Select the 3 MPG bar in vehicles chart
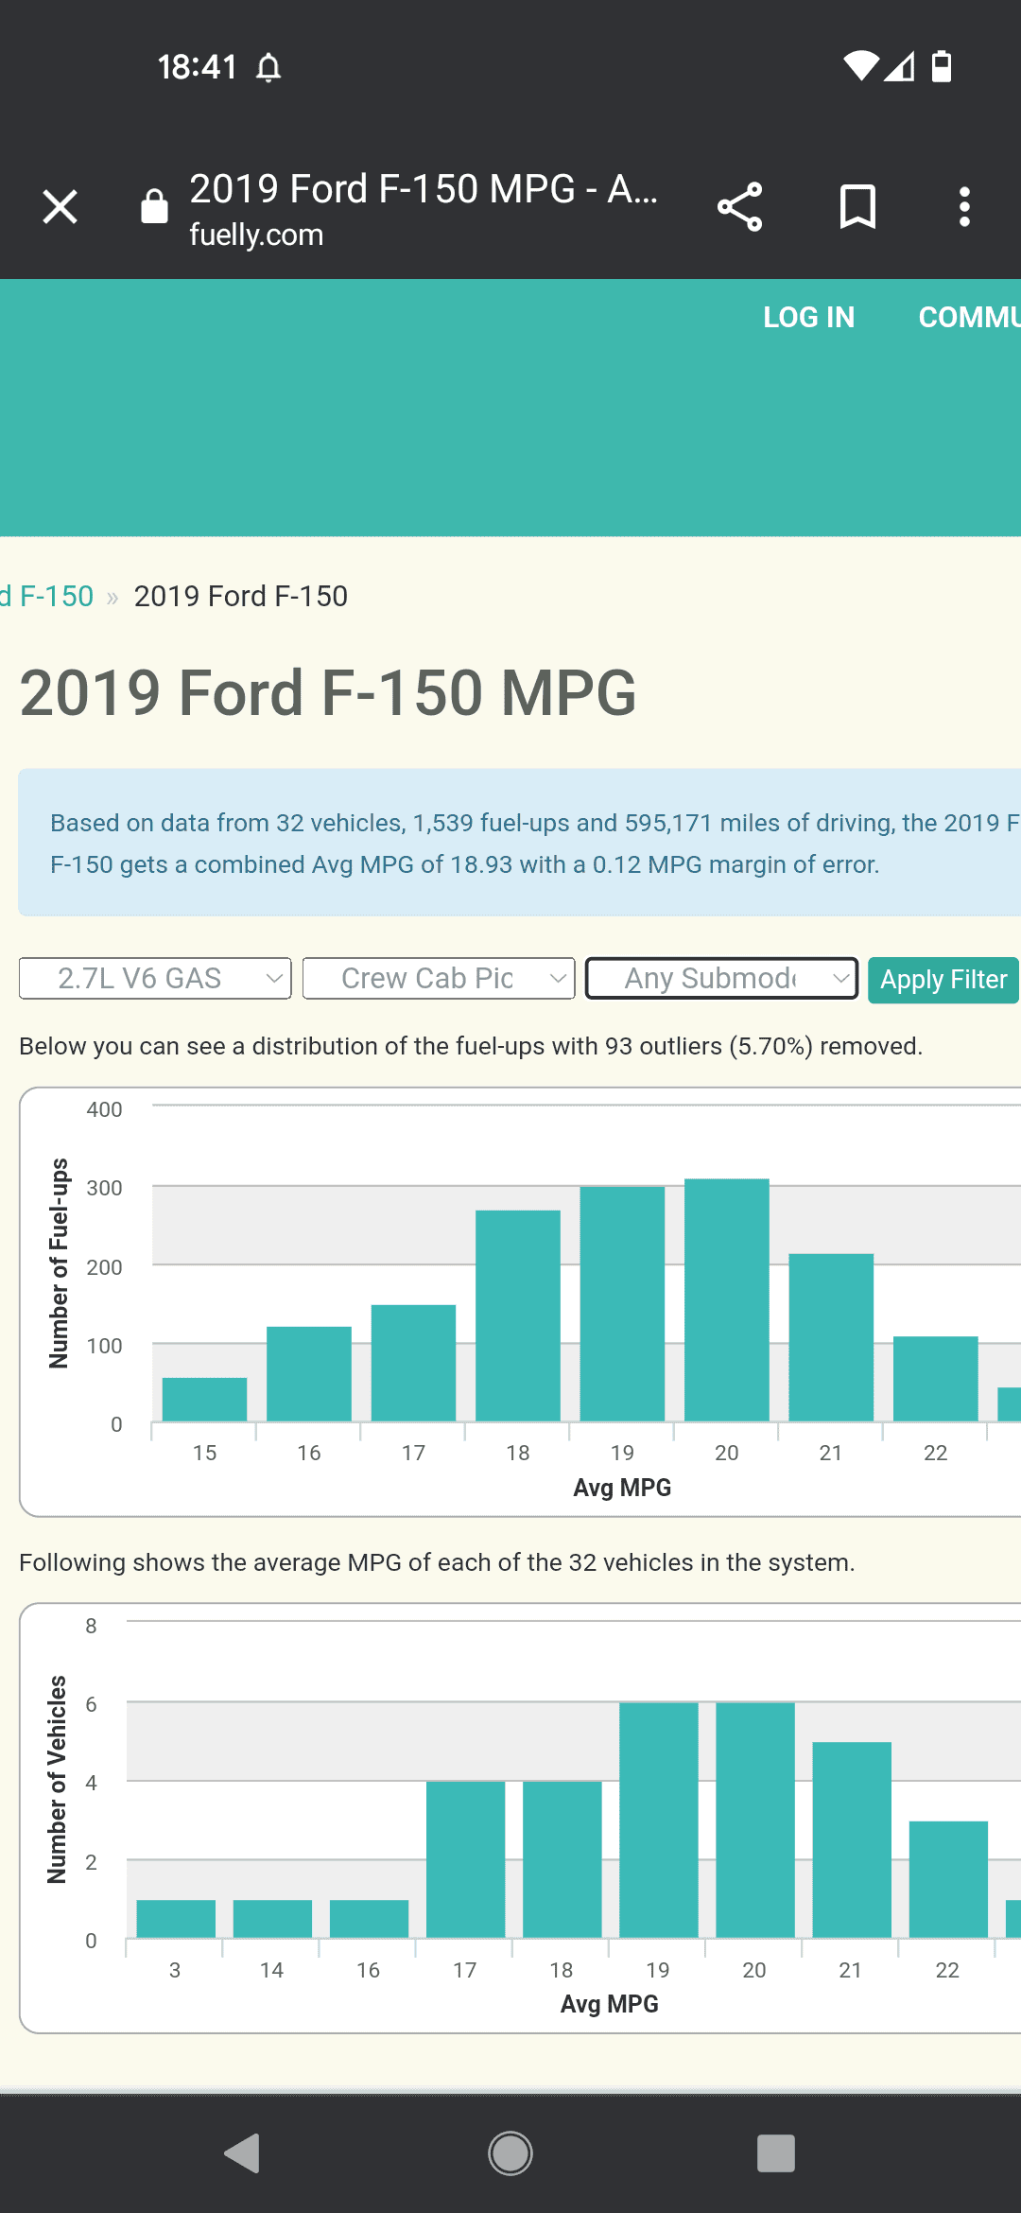Screen dimensions: 1021x2213 pos(176,1918)
